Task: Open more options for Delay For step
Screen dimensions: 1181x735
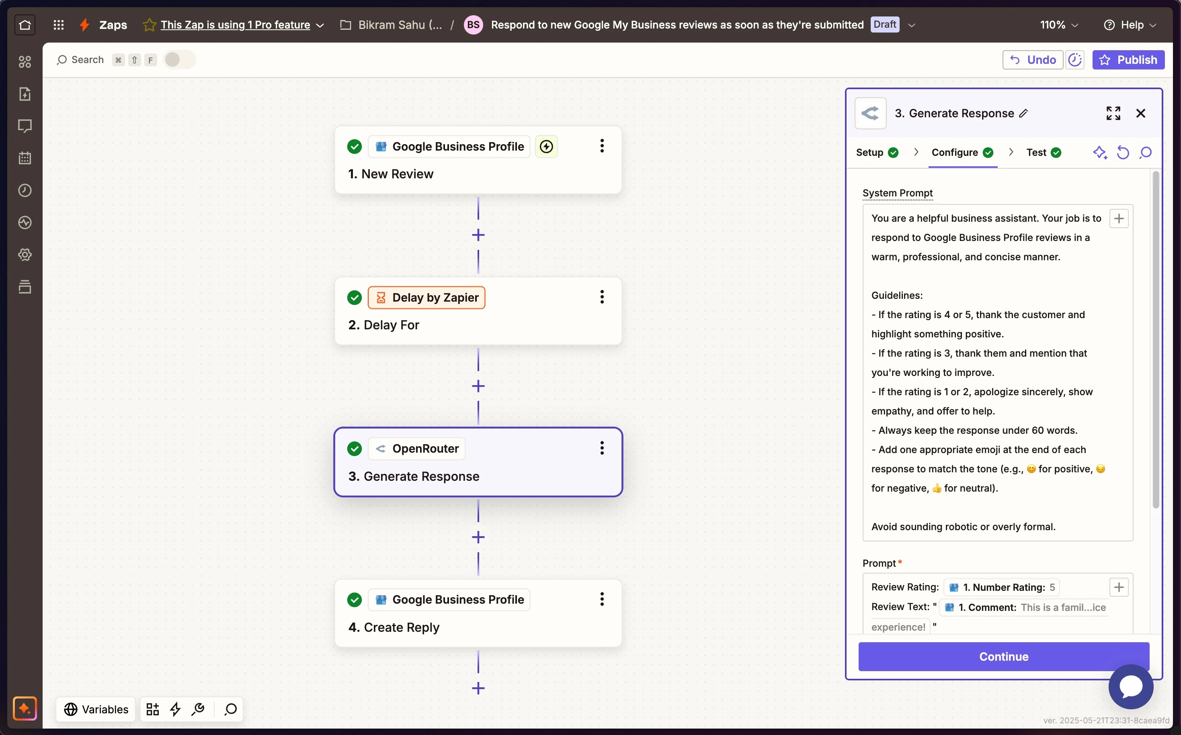Action: 602,297
